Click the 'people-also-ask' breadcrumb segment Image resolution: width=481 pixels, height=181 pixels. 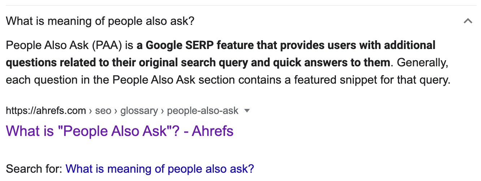point(203,111)
